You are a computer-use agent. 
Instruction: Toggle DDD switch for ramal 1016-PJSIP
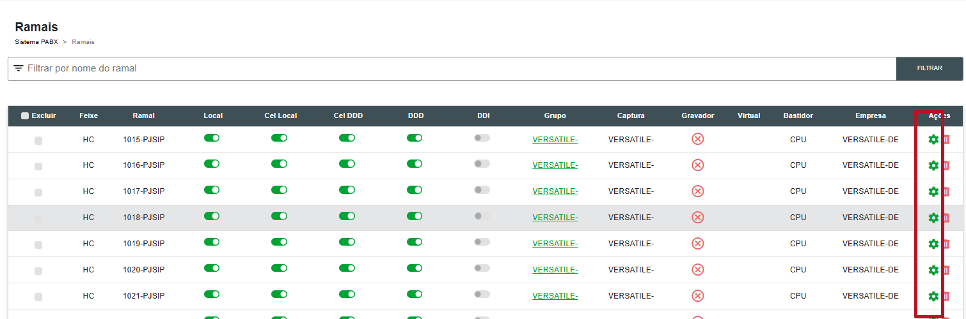[415, 164]
